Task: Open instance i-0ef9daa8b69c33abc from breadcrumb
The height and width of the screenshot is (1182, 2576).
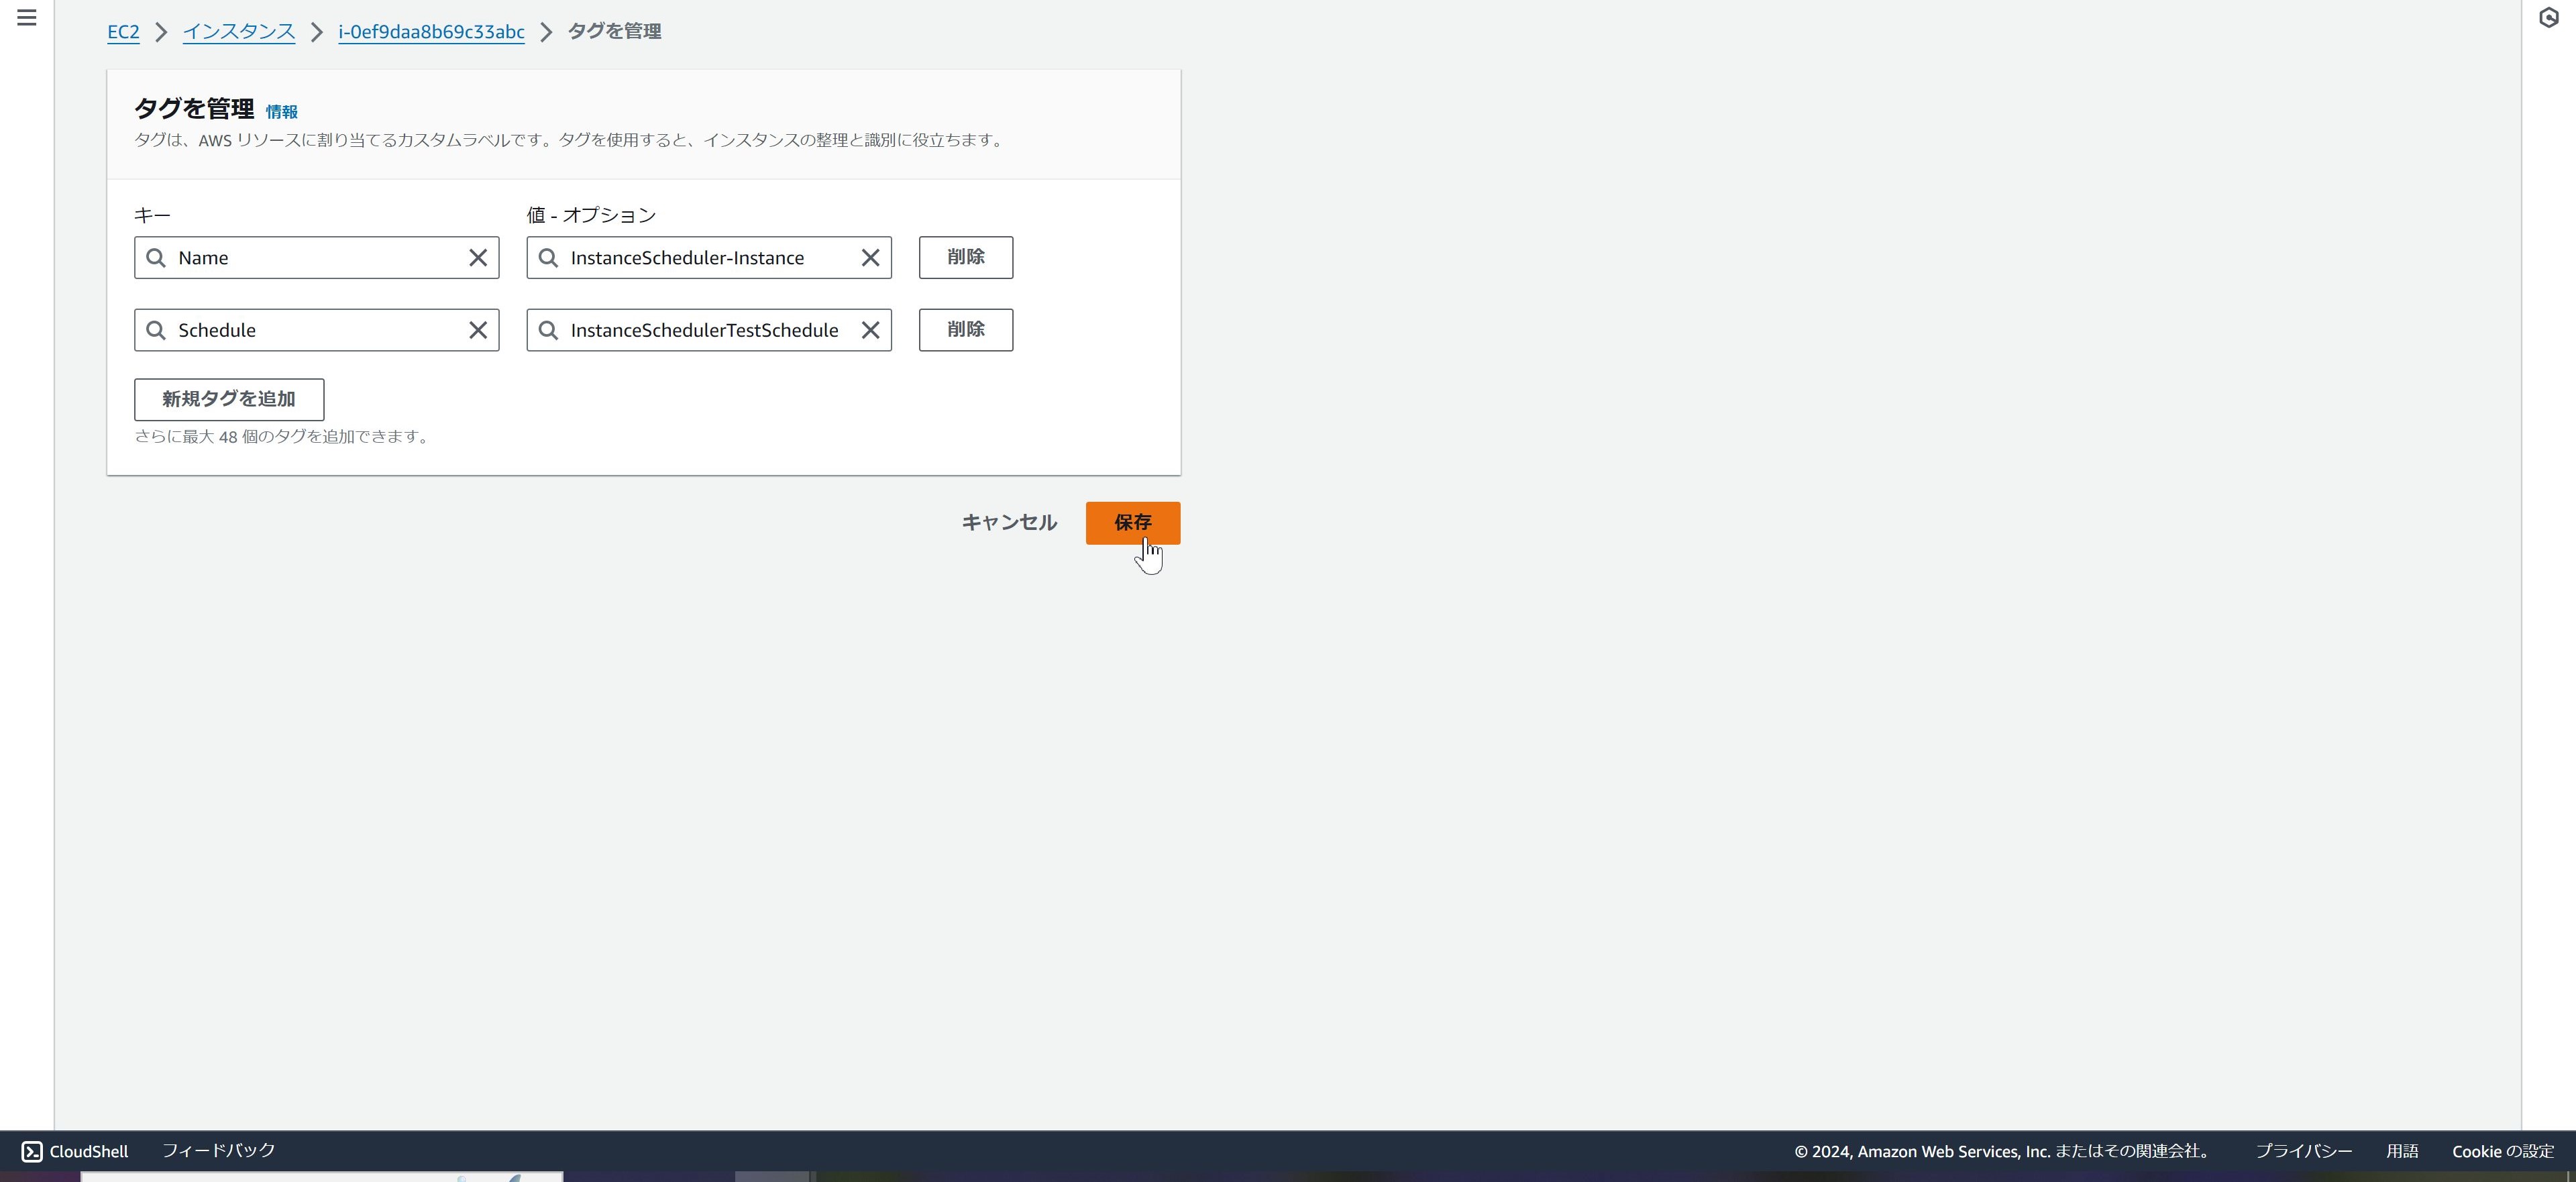Action: (430, 31)
